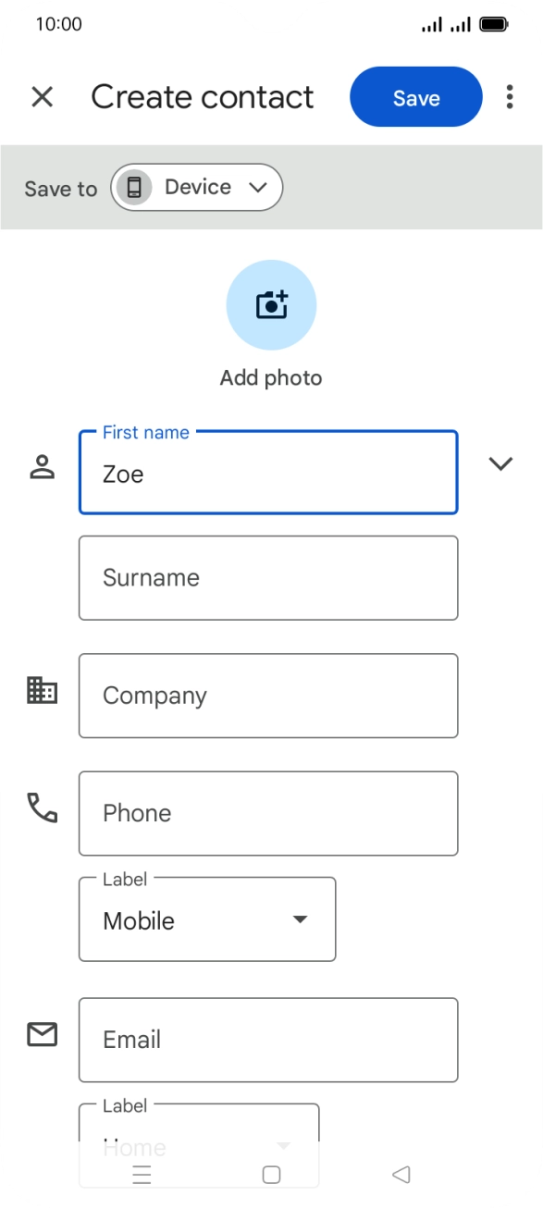Focus the Surname input field
The image size is (543, 1208).
point(268,577)
